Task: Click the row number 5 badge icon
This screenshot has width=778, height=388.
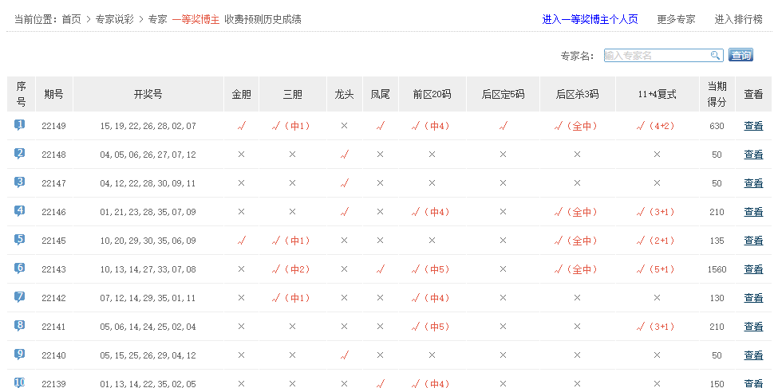Action: [20, 240]
